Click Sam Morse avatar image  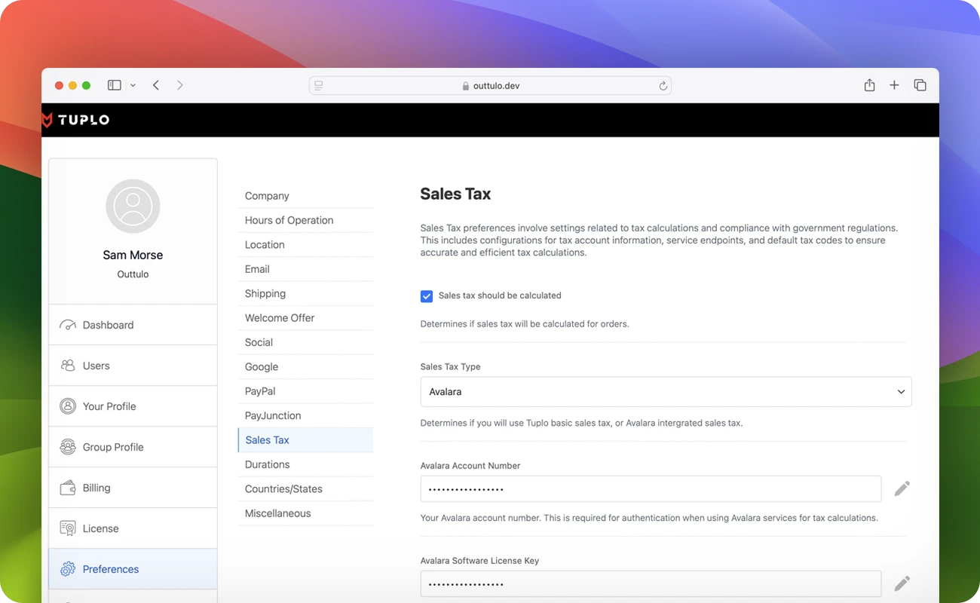pyautogui.click(x=133, y=206)
